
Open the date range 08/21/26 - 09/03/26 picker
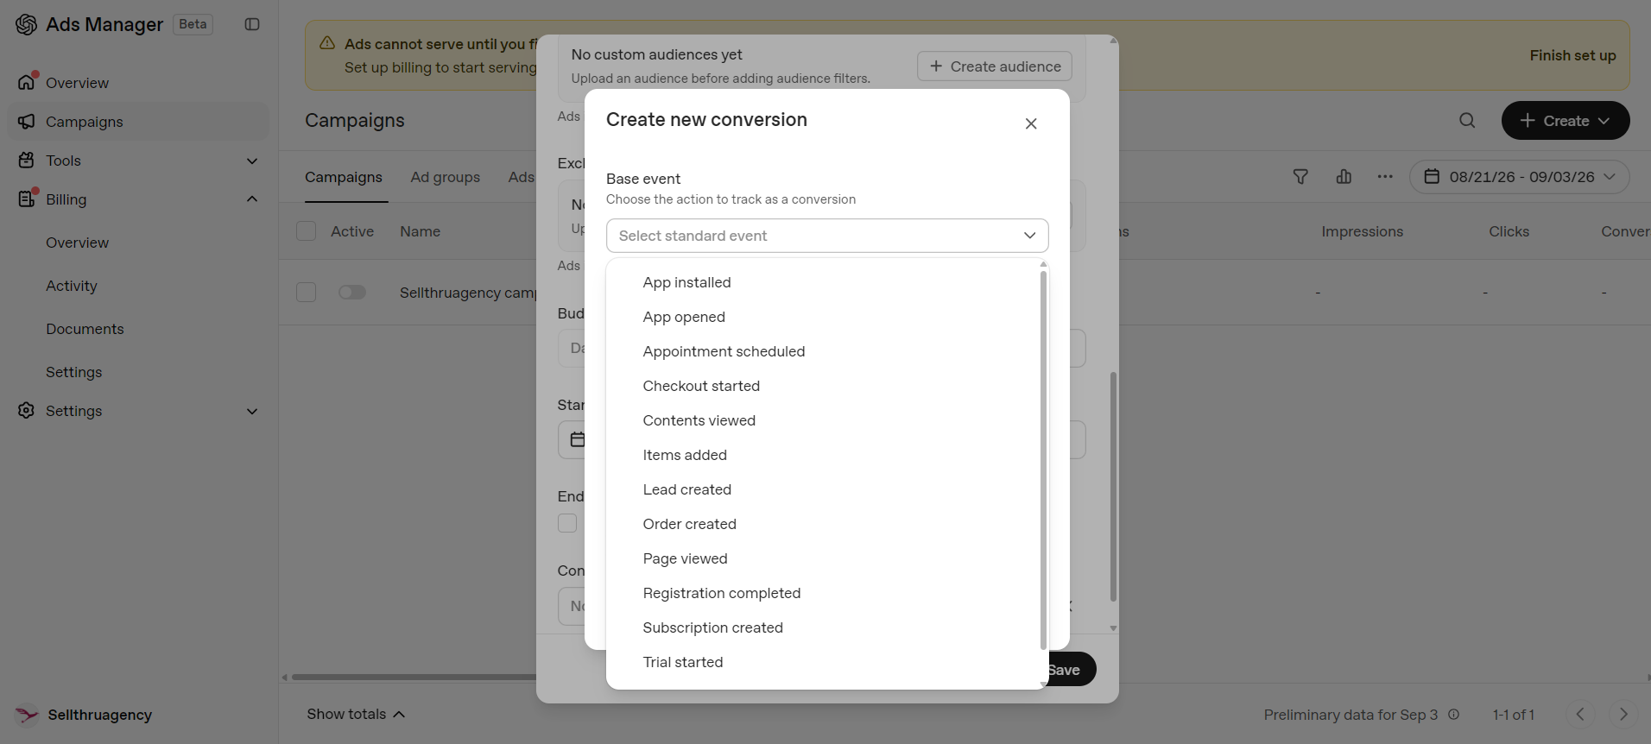click(x=1520, y=177)
